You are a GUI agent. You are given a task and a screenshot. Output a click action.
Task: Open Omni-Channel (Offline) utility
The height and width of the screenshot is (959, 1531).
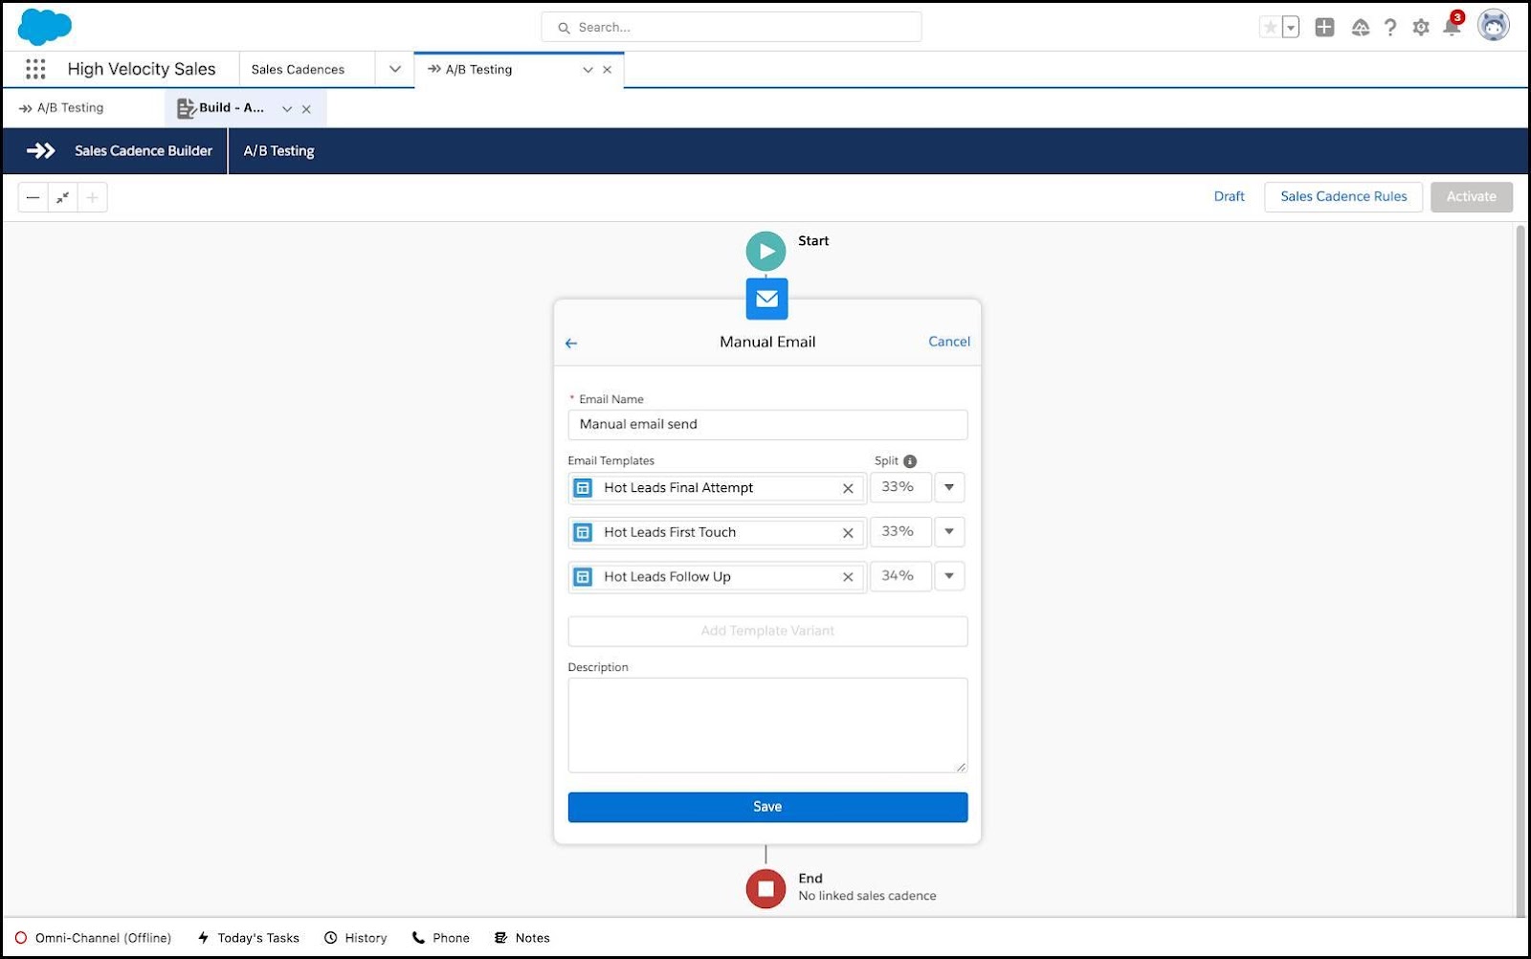click(93, 938)
